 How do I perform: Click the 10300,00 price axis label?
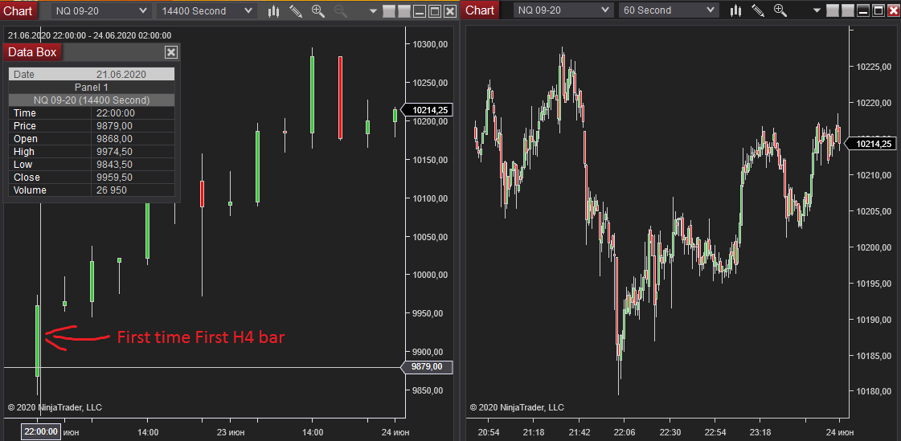click(x=430, y=44)
